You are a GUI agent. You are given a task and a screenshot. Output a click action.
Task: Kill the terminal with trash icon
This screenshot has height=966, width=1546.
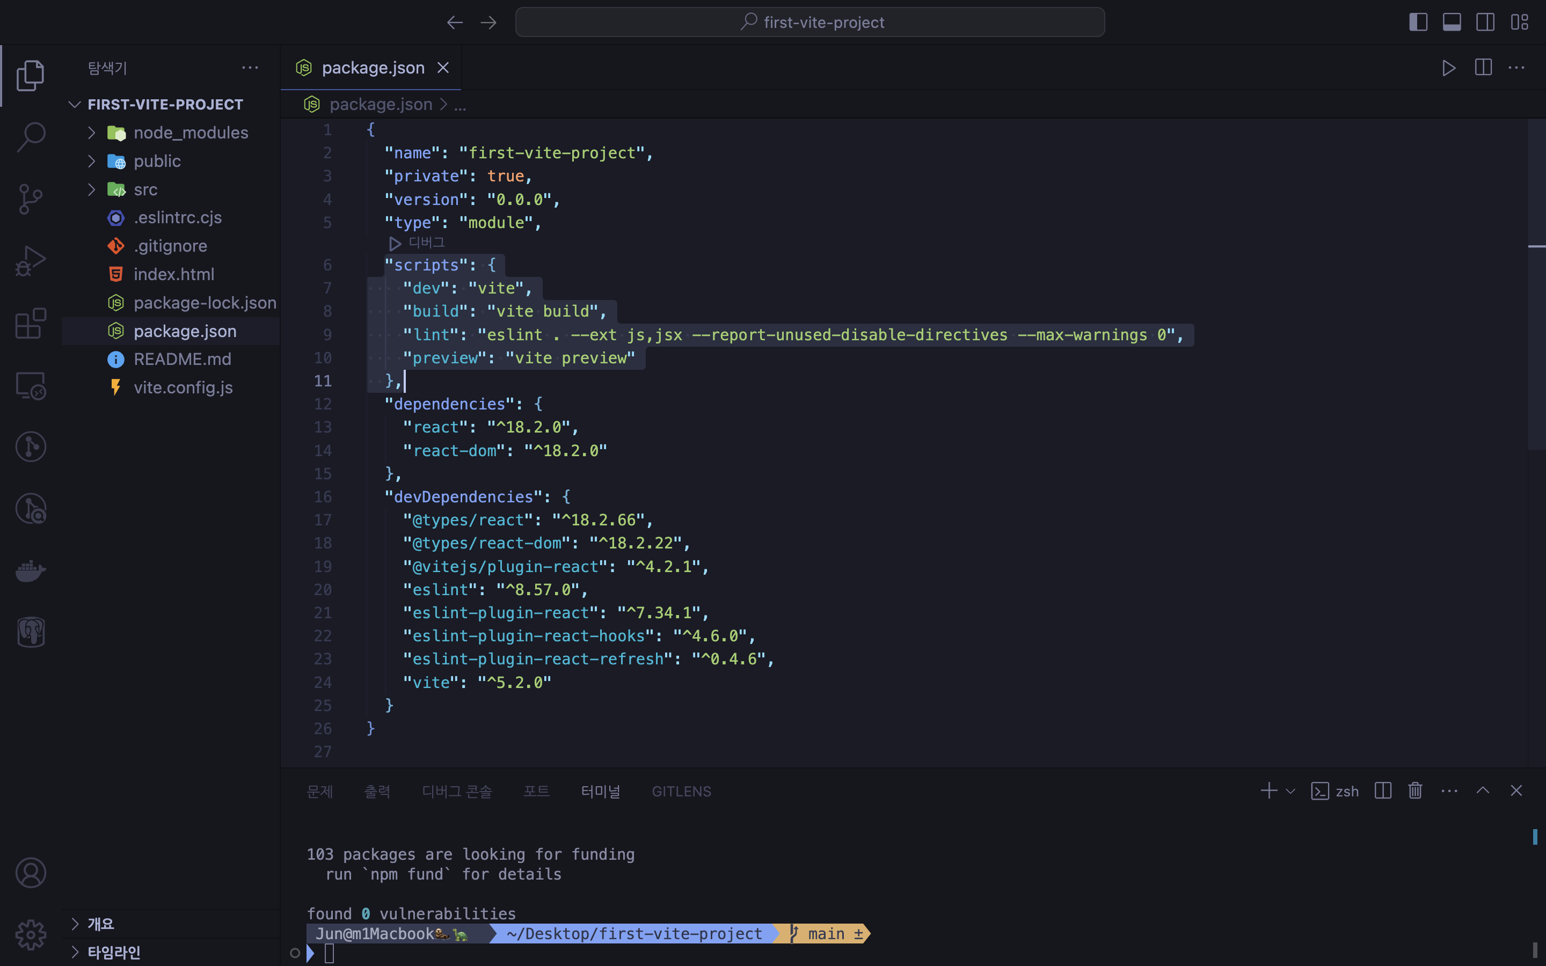point(1415,791)
